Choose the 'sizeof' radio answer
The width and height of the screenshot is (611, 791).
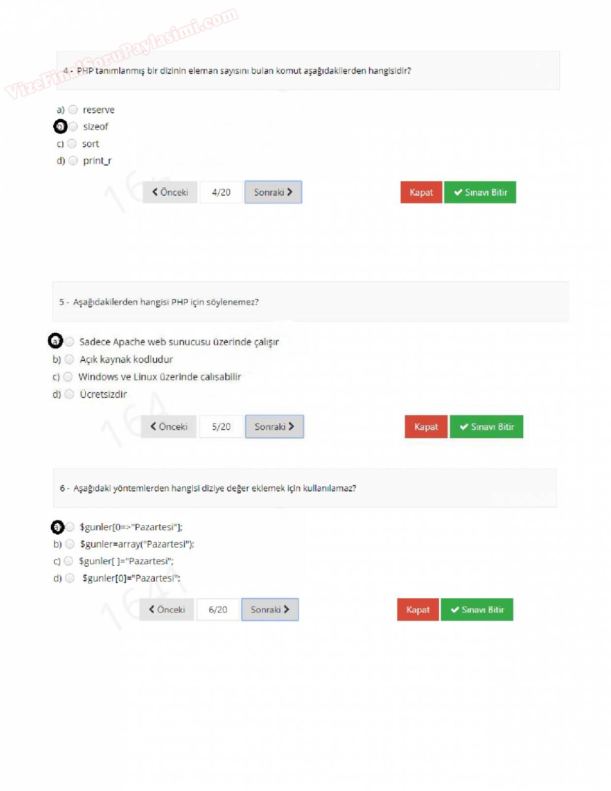coord(73,127)
